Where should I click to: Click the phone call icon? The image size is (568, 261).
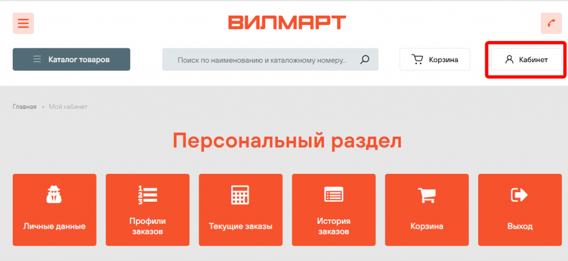point(551,23)
